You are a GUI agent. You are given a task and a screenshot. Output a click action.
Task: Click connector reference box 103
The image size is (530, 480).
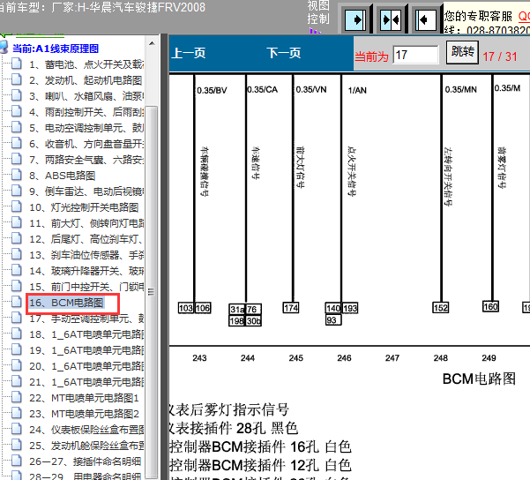pos(186,308)
